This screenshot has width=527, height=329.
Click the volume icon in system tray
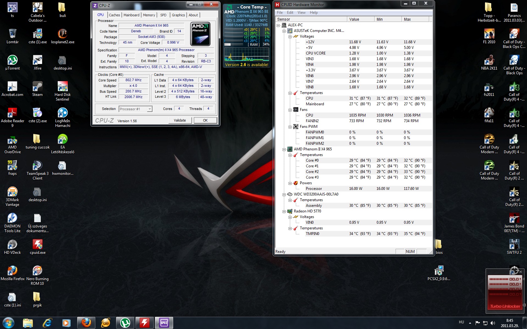point(493,323)
